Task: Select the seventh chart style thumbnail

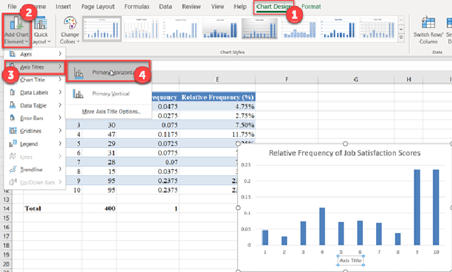Action: click(x=338, y=28)
